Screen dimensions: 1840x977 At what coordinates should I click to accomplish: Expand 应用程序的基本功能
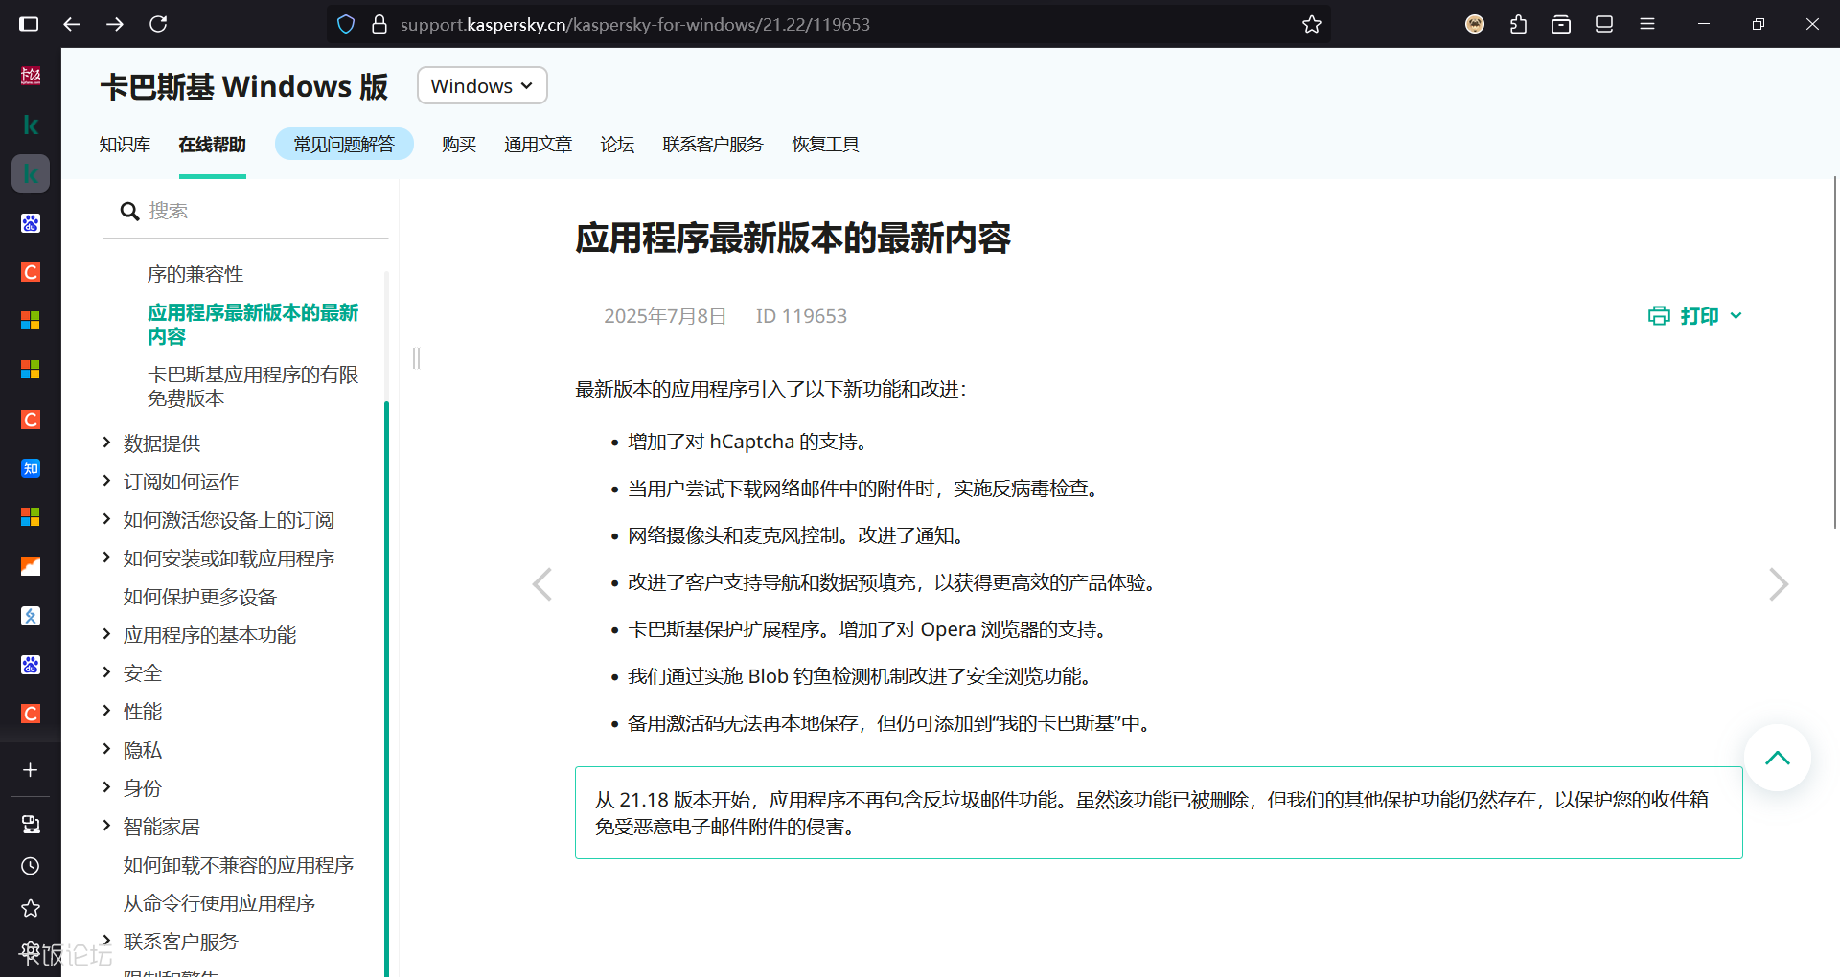tap(106, 633)
